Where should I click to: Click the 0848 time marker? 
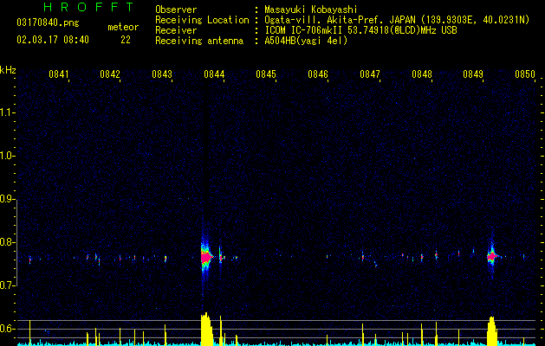point(422,74)
